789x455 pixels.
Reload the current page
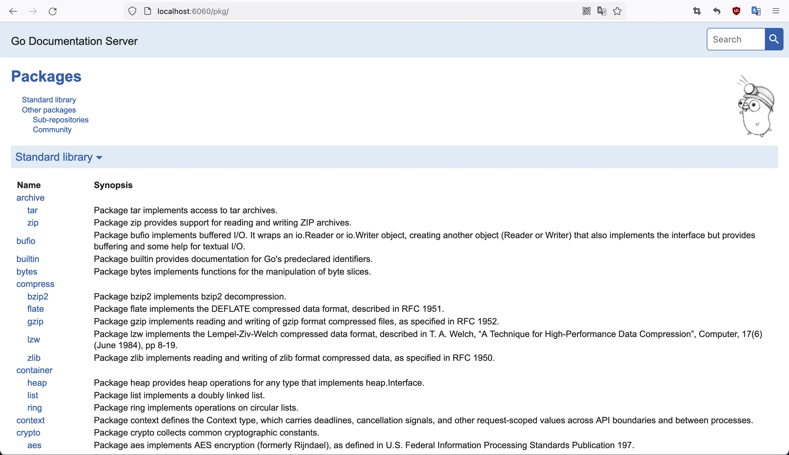[53, 11]
